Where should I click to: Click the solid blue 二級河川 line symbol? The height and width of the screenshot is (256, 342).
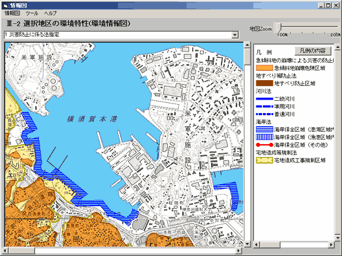point(264,99)
